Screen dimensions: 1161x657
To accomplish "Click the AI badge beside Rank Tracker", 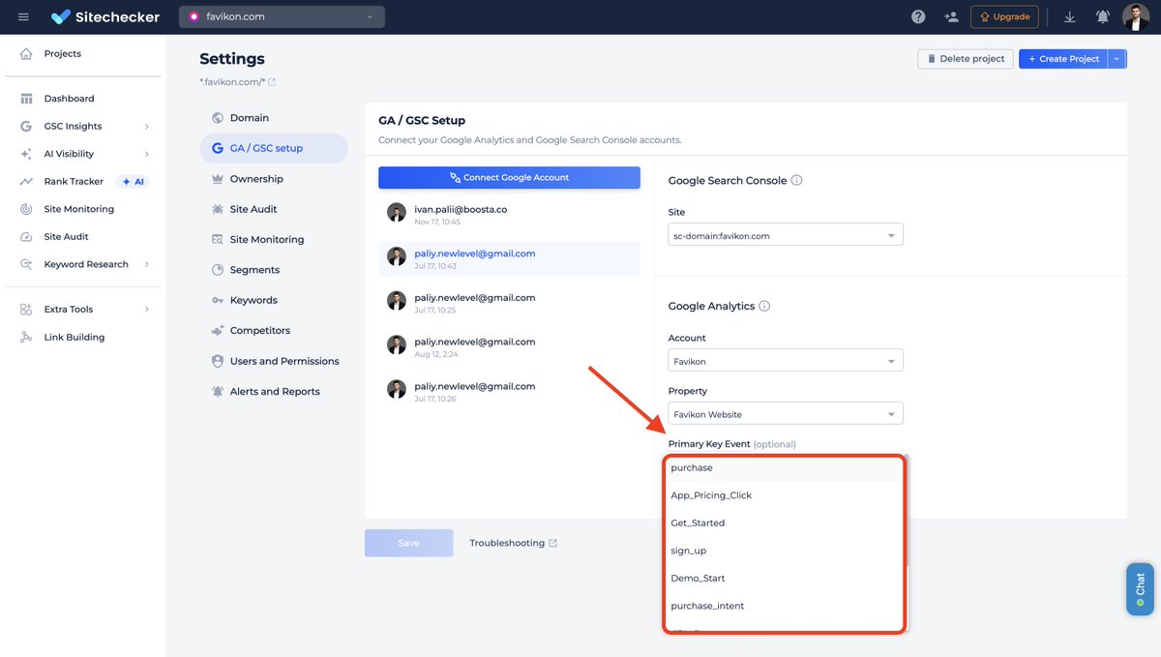I will point(133,181).
